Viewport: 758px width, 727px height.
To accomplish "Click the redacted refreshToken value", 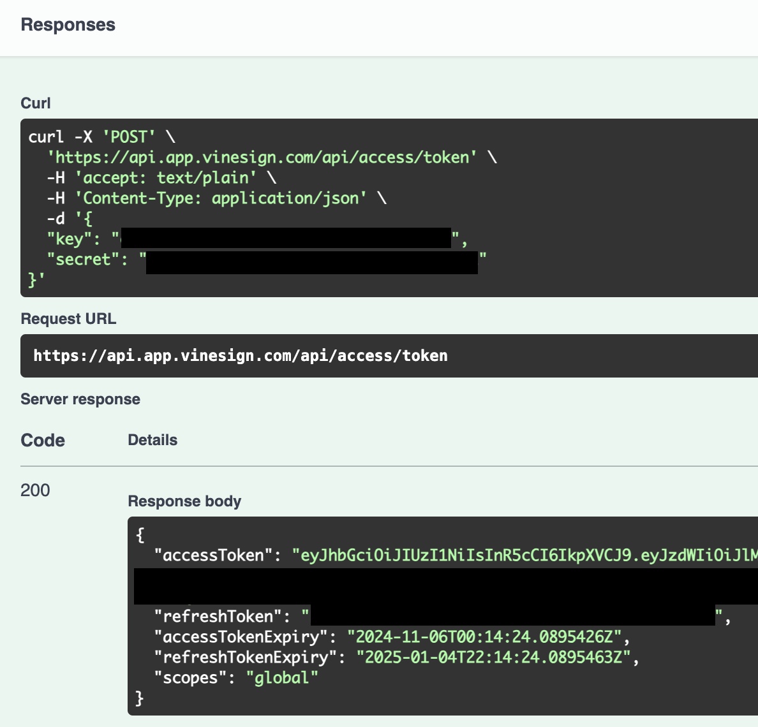I will click(x=512, y=615).
